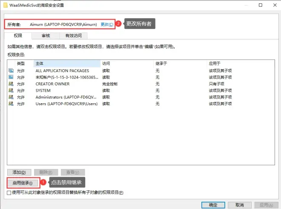Tick the replace child object permissions checkbox
281x209 pixels.
(9, 193)
